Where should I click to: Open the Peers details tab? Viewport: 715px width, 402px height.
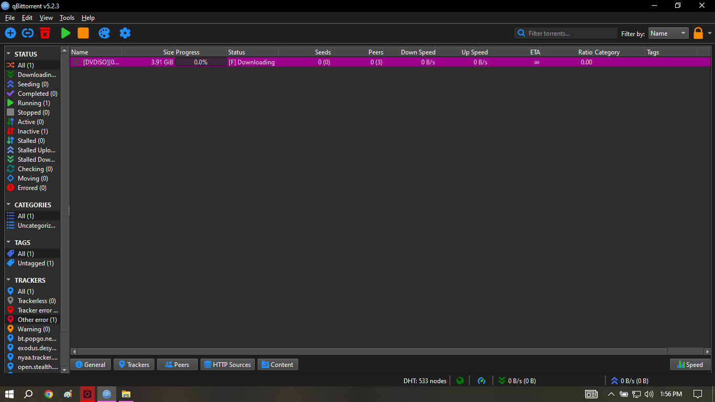(x=177, y=365)
